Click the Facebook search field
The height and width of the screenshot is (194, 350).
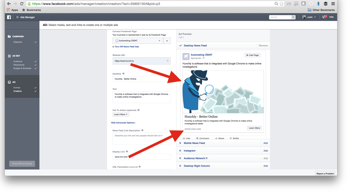point(280,17)
